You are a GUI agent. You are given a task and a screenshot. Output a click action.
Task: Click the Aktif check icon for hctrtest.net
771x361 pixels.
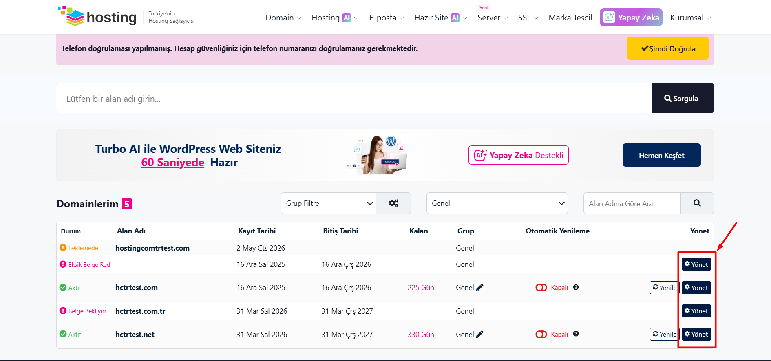pos(63,334)
